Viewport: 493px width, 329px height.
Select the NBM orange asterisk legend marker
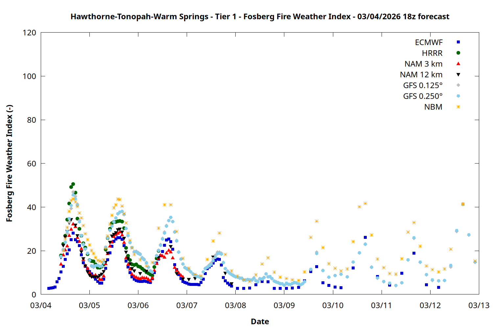[x=458, y=107]
